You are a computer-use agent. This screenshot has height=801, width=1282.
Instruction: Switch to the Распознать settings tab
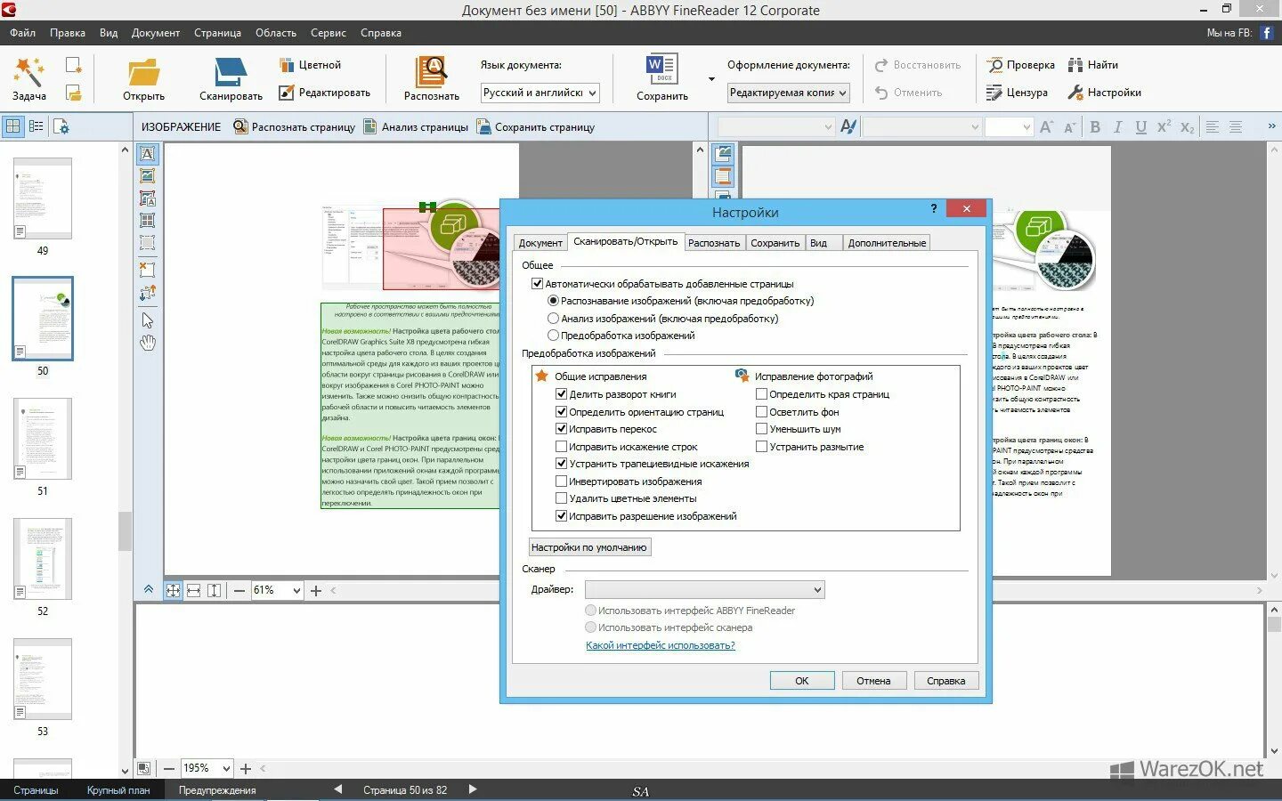[x=714, y=243]
